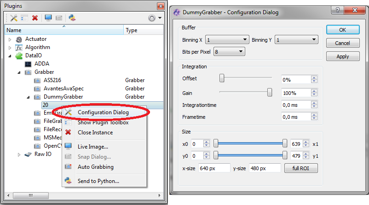Image resolution: width=369 pixels, height=205 pixels.
Task: Click the Offset percent spin box field
Action: coord(296,80)
